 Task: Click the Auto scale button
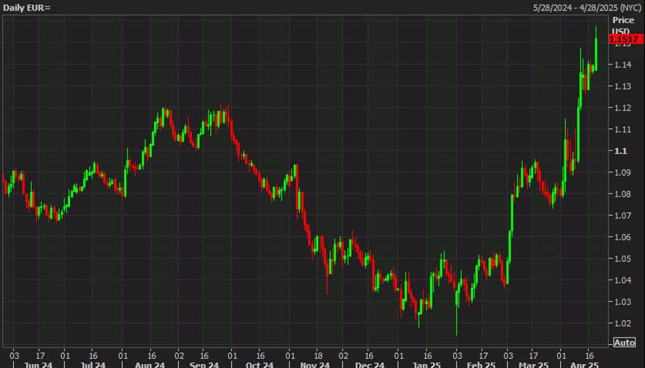tap(624, 342)
